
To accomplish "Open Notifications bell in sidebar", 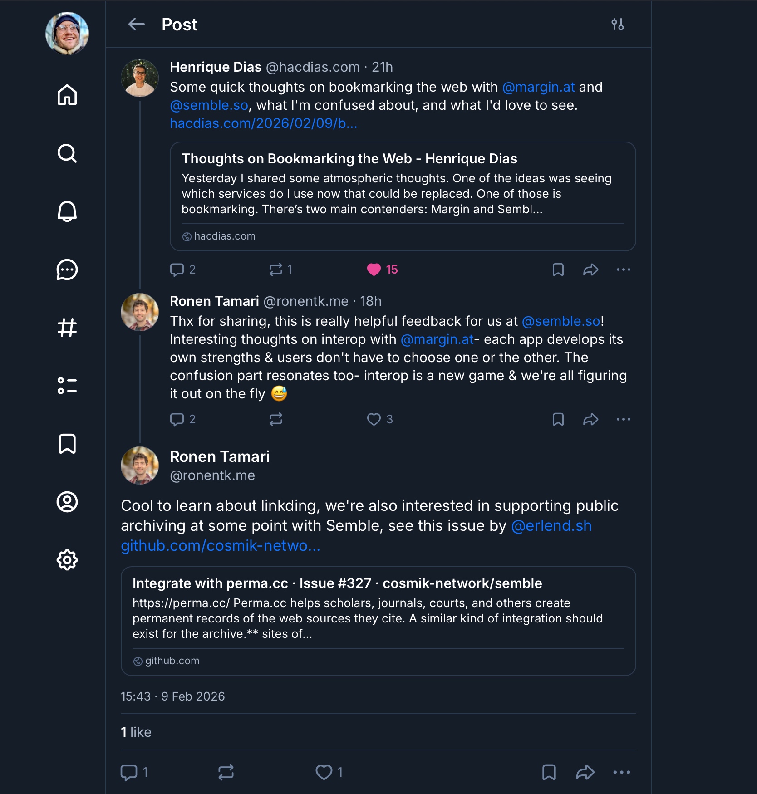I will (x=67, y=211).
